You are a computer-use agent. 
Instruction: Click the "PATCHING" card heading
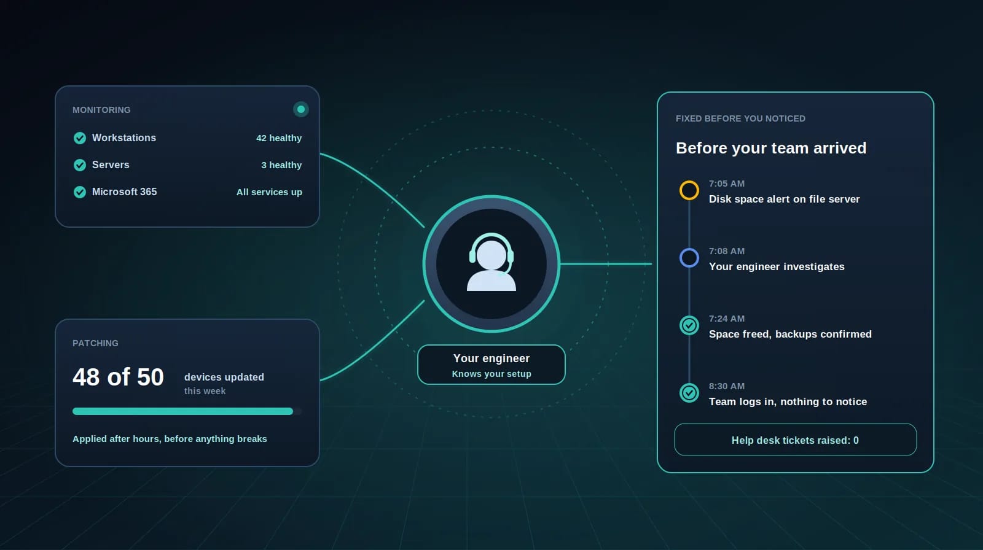(95, 343)
